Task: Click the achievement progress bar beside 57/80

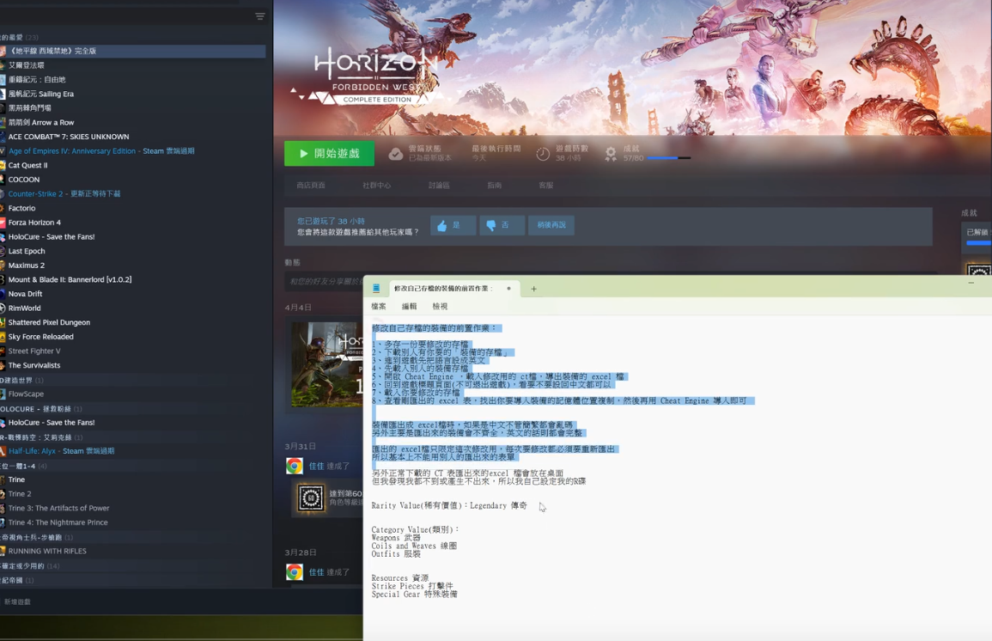Action: click(x=669, y=158)
